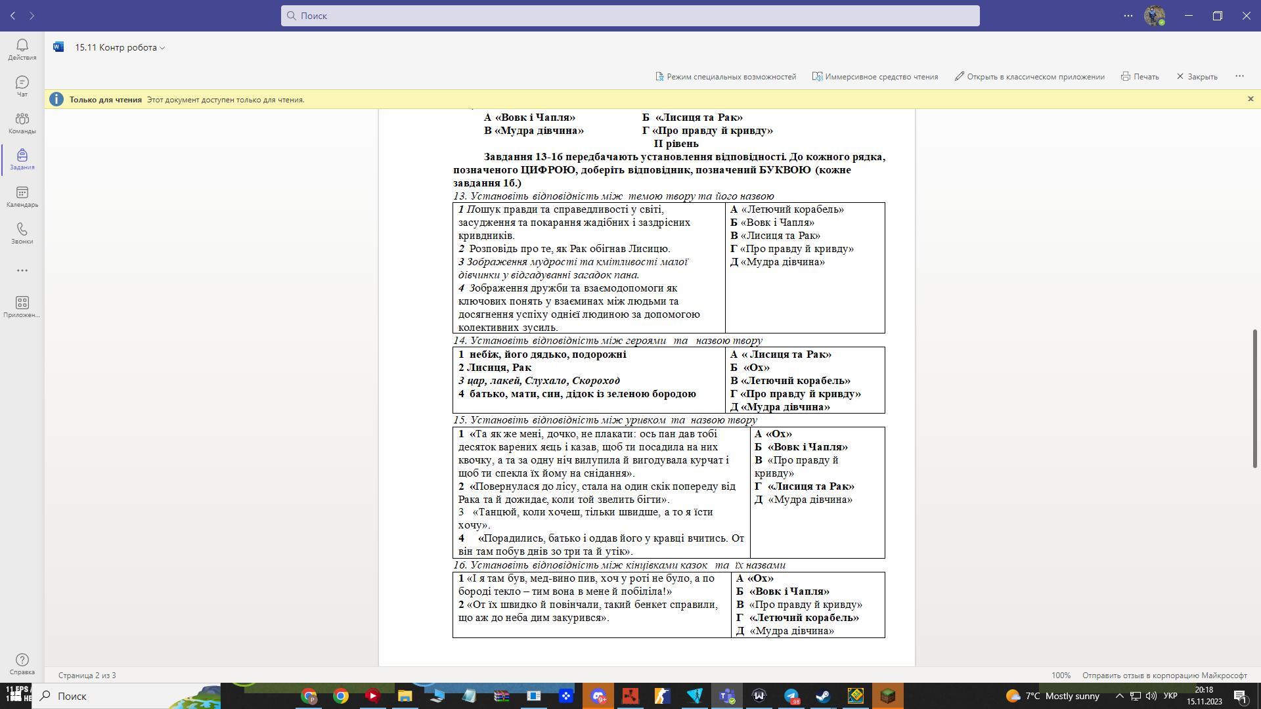Click the II рівень heading
Viewport: 1261px width, 709px height.
tap(676, 144)
